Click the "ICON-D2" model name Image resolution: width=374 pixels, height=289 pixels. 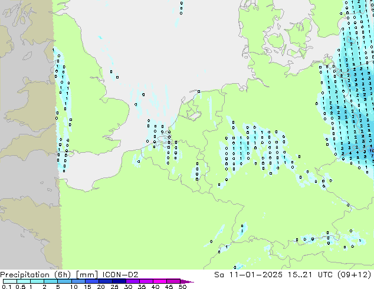pyautogui.click(x=120, y=275)
